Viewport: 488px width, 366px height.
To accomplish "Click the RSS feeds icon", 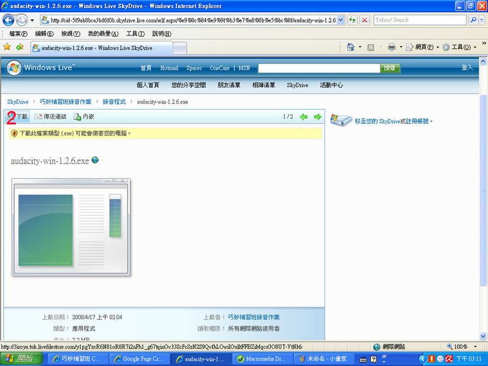I will tap(371, 48).
